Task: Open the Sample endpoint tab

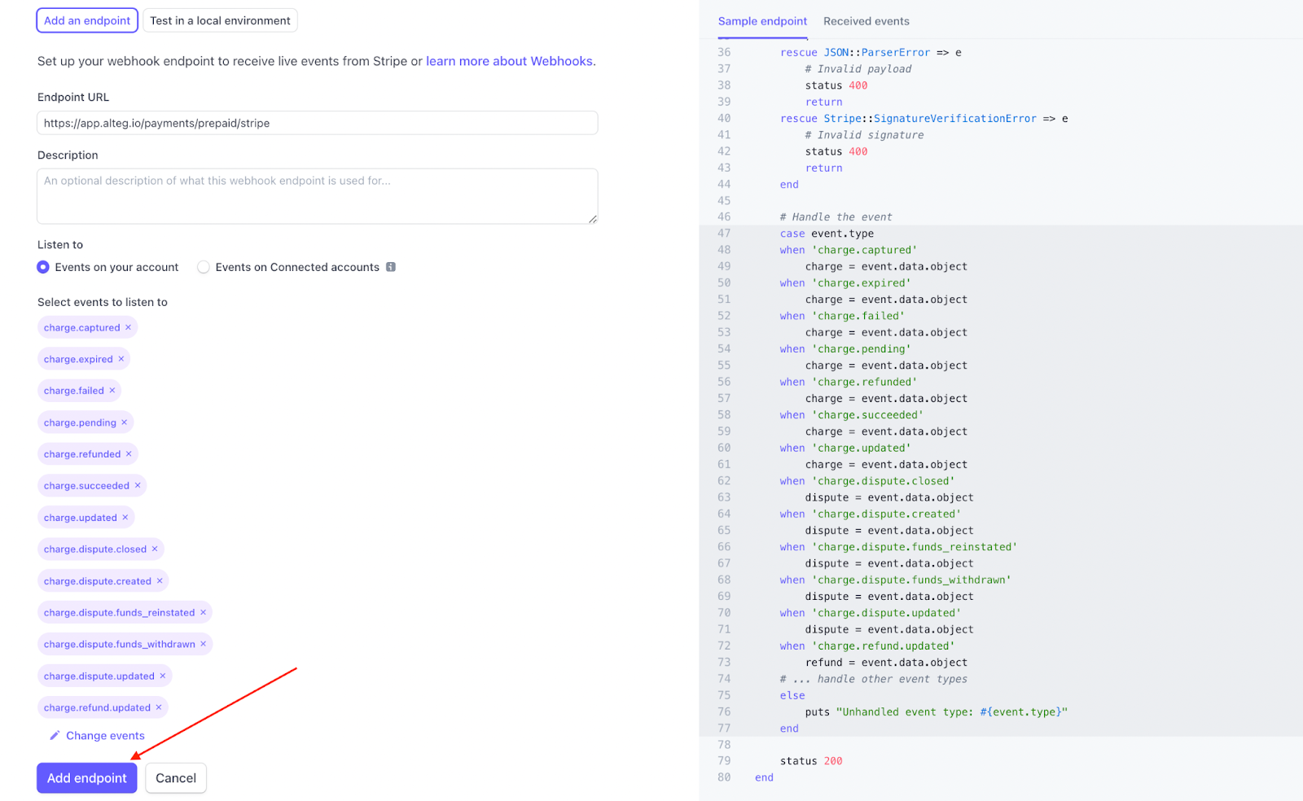Action: (762, 21)
